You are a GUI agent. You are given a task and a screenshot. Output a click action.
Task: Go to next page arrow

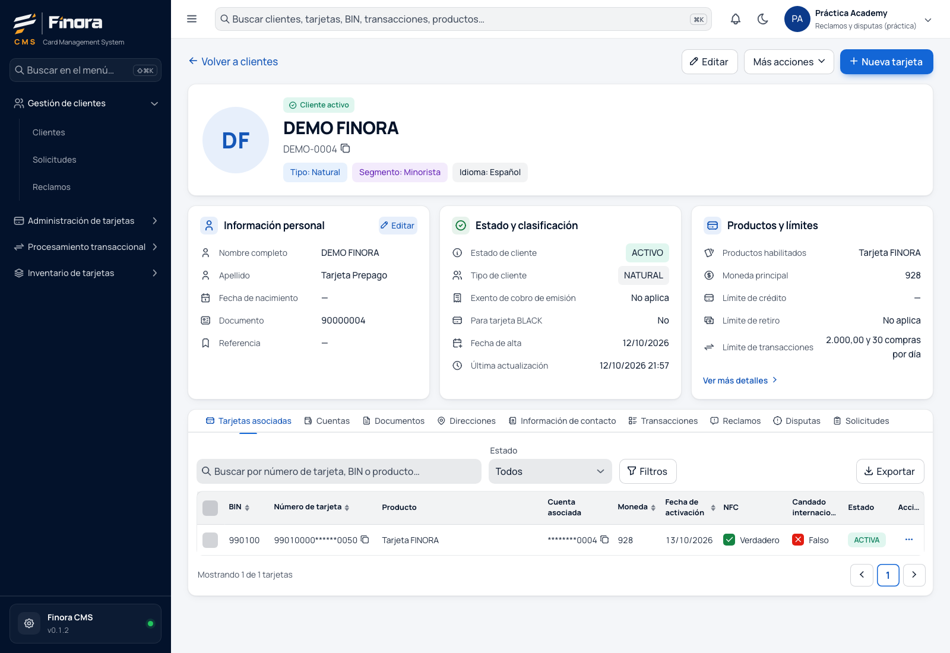914,575
